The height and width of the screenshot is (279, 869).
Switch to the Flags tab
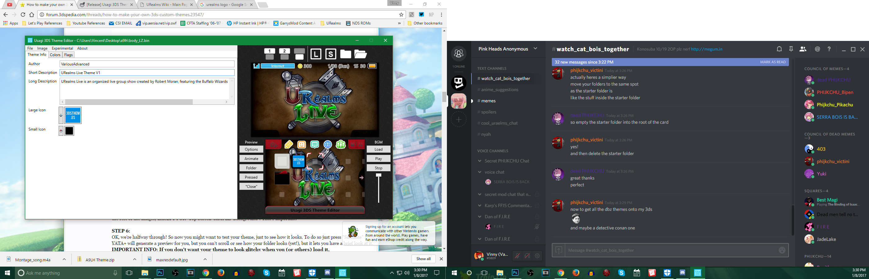pos(69,55)
